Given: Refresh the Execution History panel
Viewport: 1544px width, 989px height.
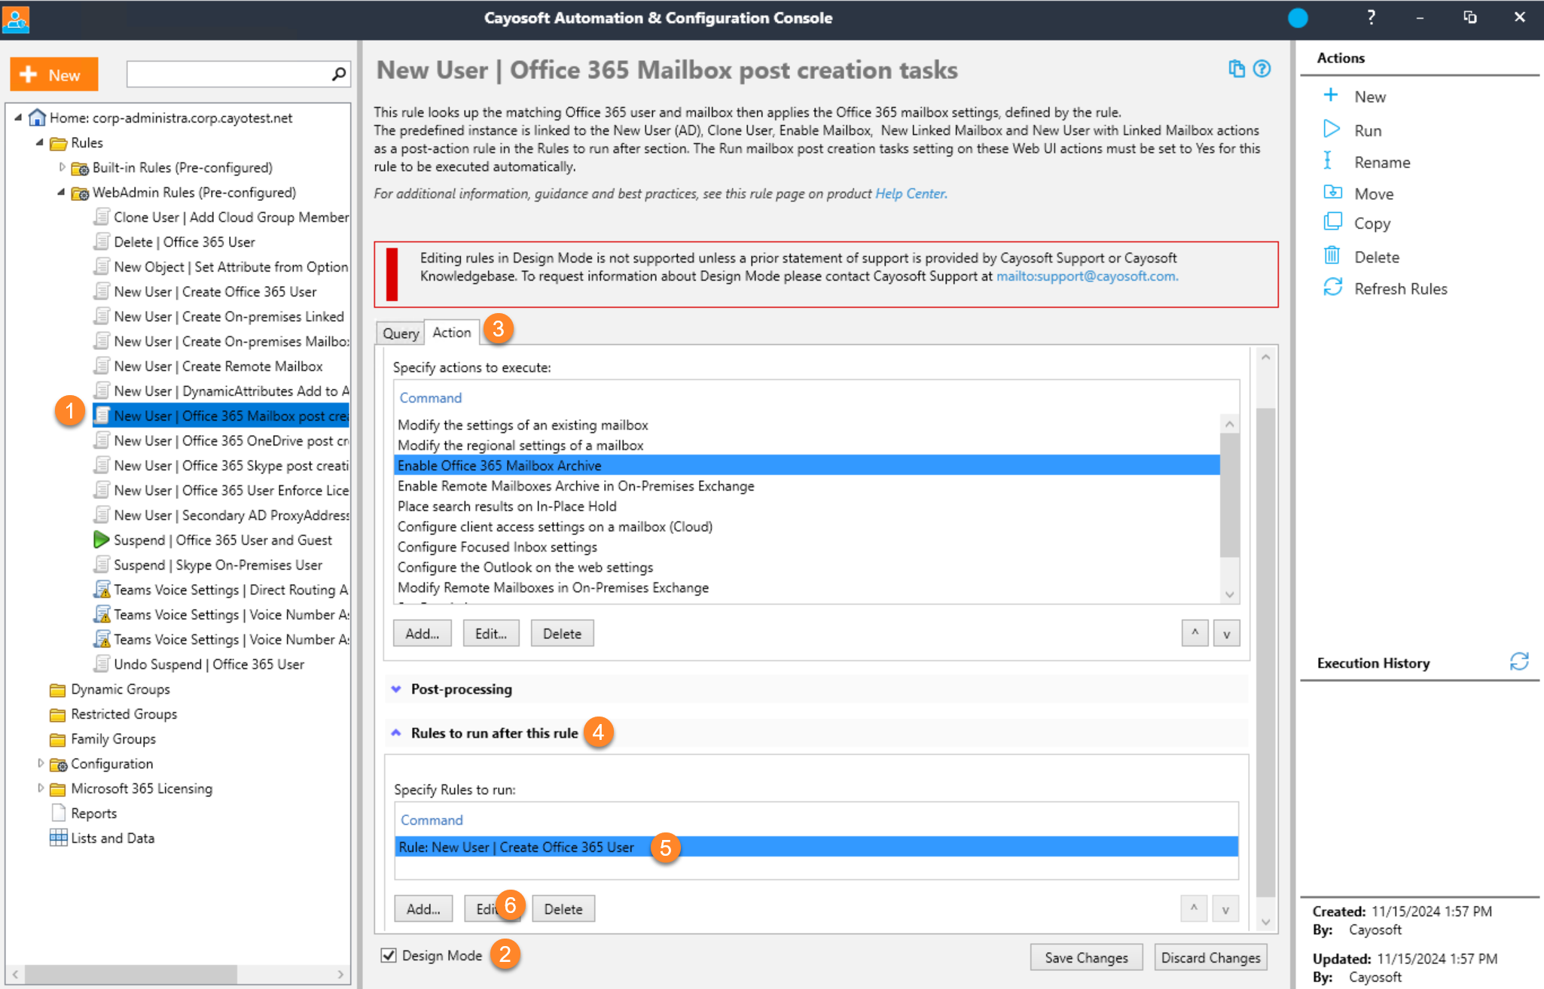Looking at the screenshot, I should [x=1518, y=662].
